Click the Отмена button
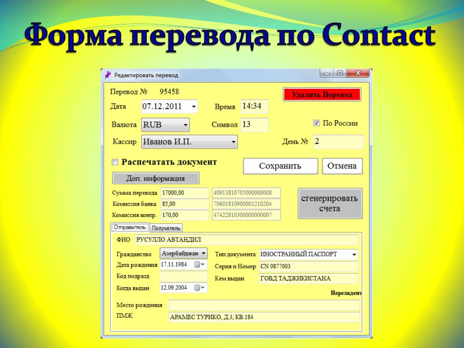Viewport: 464px width, 348px height. 342,166
